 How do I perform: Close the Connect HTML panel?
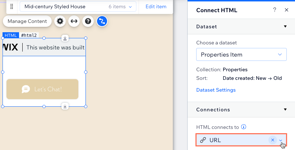click(286, 10)
